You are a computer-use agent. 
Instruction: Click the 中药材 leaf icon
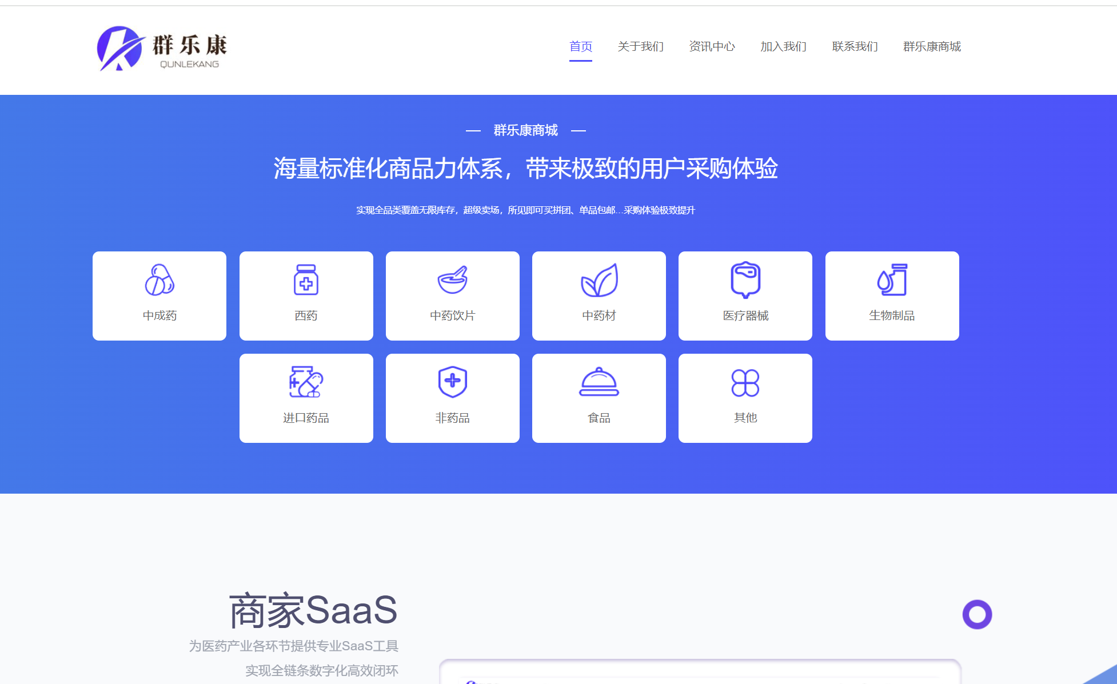(x=599, y=280)
